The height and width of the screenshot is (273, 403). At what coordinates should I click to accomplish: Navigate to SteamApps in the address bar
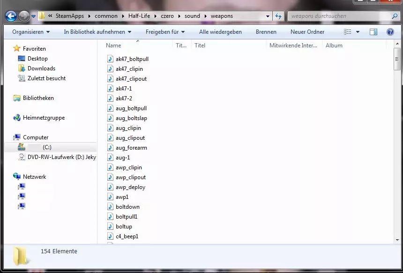click(70, 16)
